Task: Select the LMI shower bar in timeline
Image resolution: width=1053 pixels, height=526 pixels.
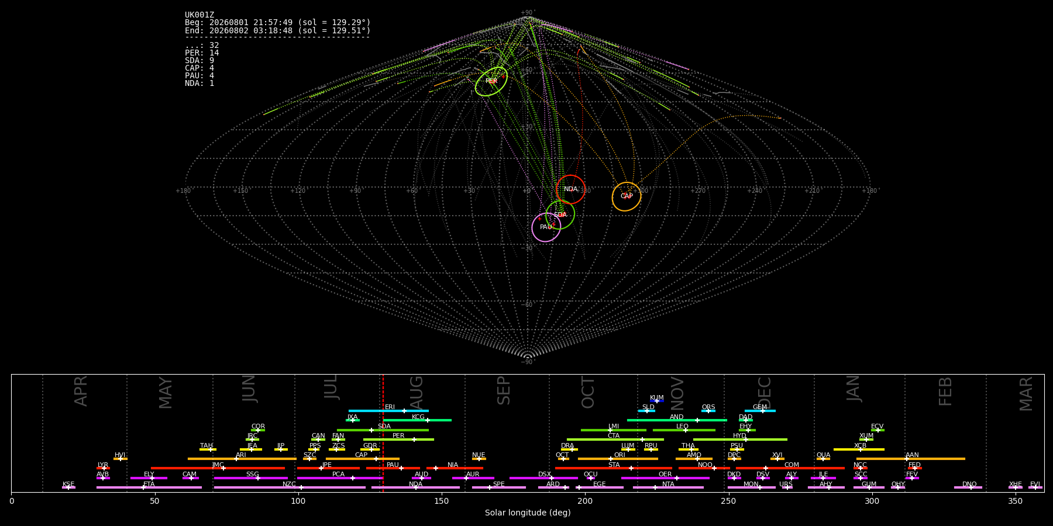Action: tap(614, 430)
